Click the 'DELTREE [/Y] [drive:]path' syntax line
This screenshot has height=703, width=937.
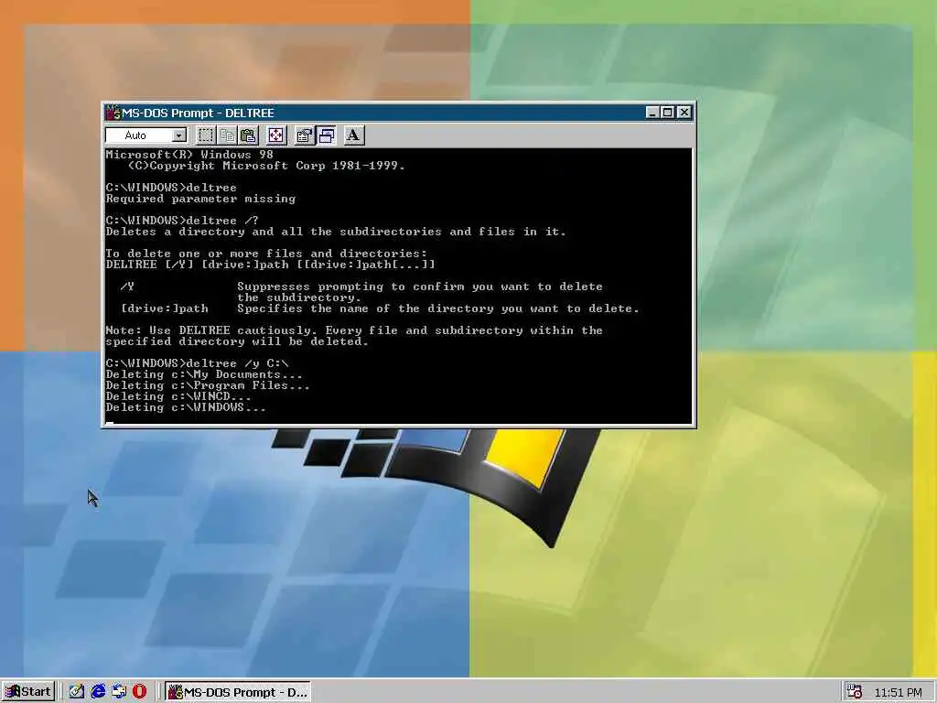(270, 265)
